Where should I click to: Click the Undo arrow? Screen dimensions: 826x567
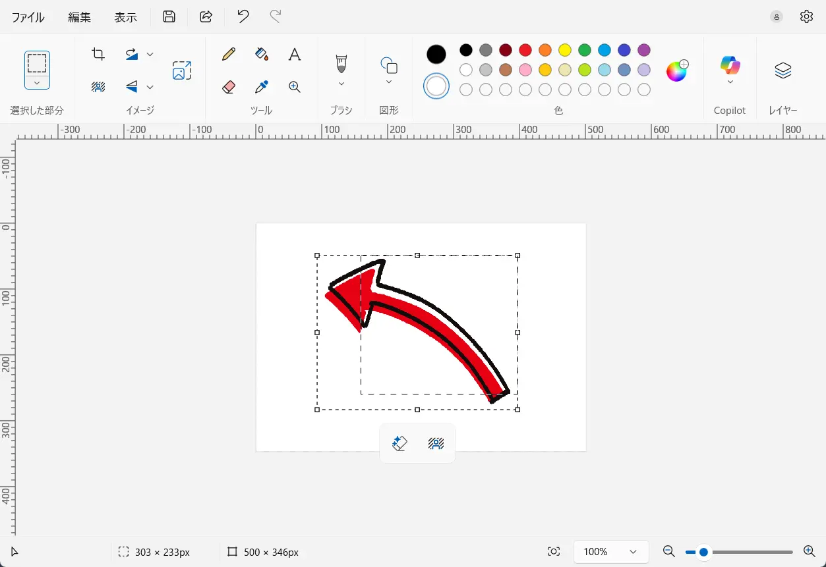pyautogui.click(x=243, y=17)
